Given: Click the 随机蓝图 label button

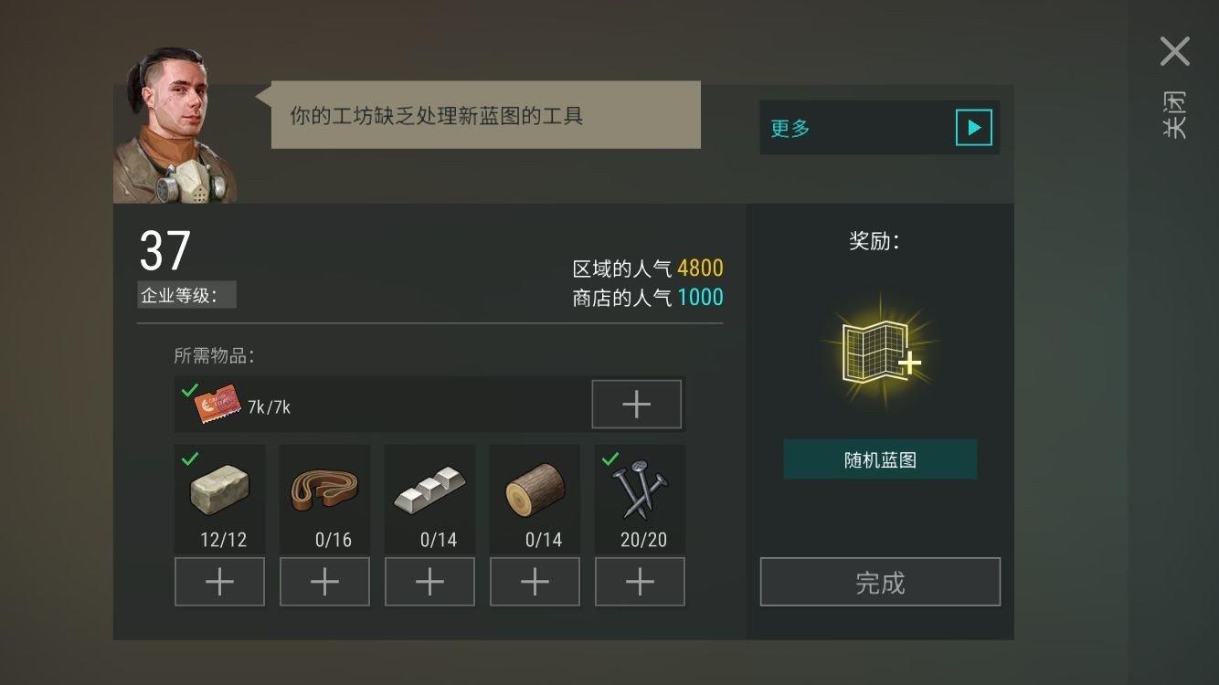Looking at the screenshot, I should click(880, 459).
